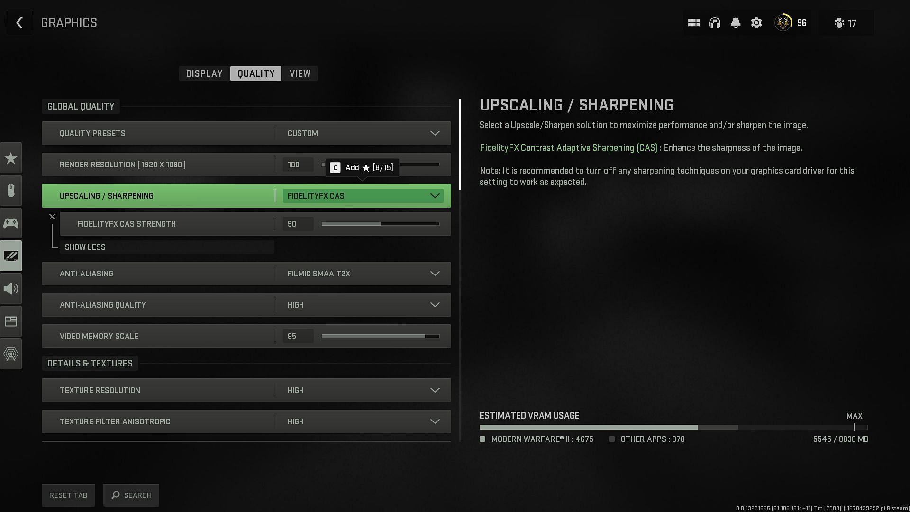Click Show Less under FidelityFX CAS Strength
The width and height of the screenshot is (910, 512).
(x=85, y=247)
